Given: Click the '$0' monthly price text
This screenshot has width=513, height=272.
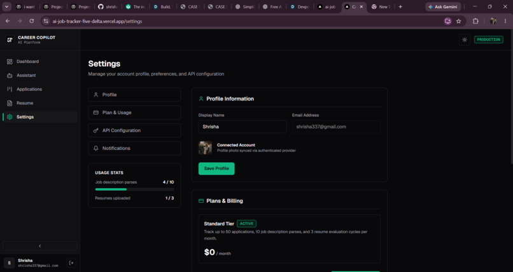Looking at the screenshot, I should [x=209, y=252].
